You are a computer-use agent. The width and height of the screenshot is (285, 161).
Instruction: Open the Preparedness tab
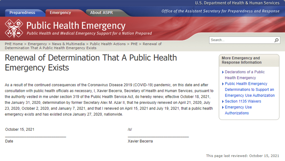point(22,13)
